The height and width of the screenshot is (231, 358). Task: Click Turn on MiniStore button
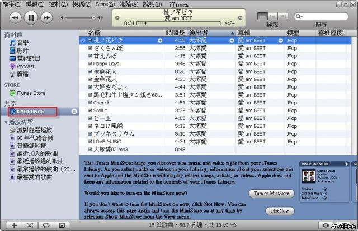coord(271,194)
